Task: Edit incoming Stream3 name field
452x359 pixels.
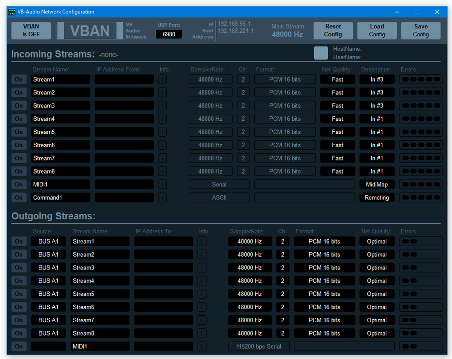Action: 61,105
